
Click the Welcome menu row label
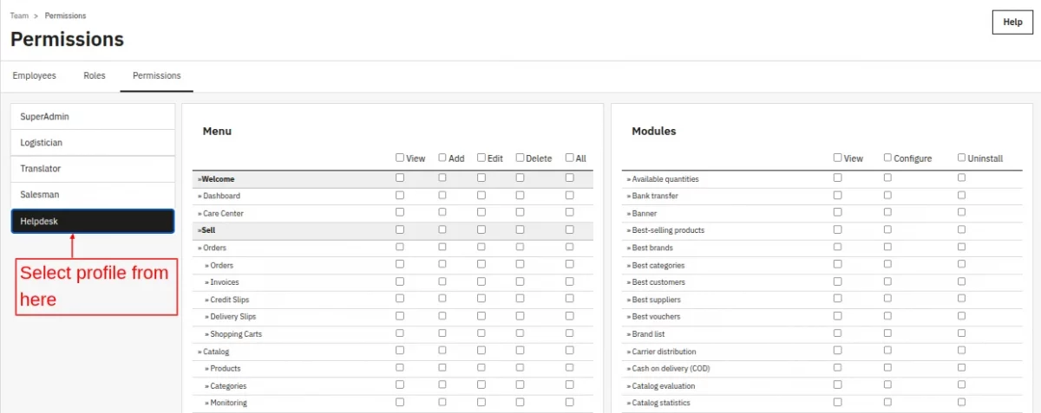click(x=217, y=179)
